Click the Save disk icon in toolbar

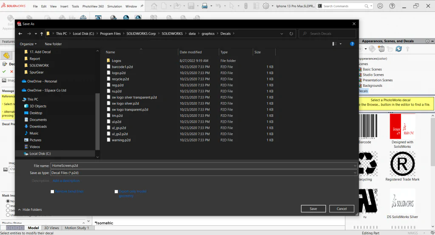pyautogui.click(x=191, y=6)
